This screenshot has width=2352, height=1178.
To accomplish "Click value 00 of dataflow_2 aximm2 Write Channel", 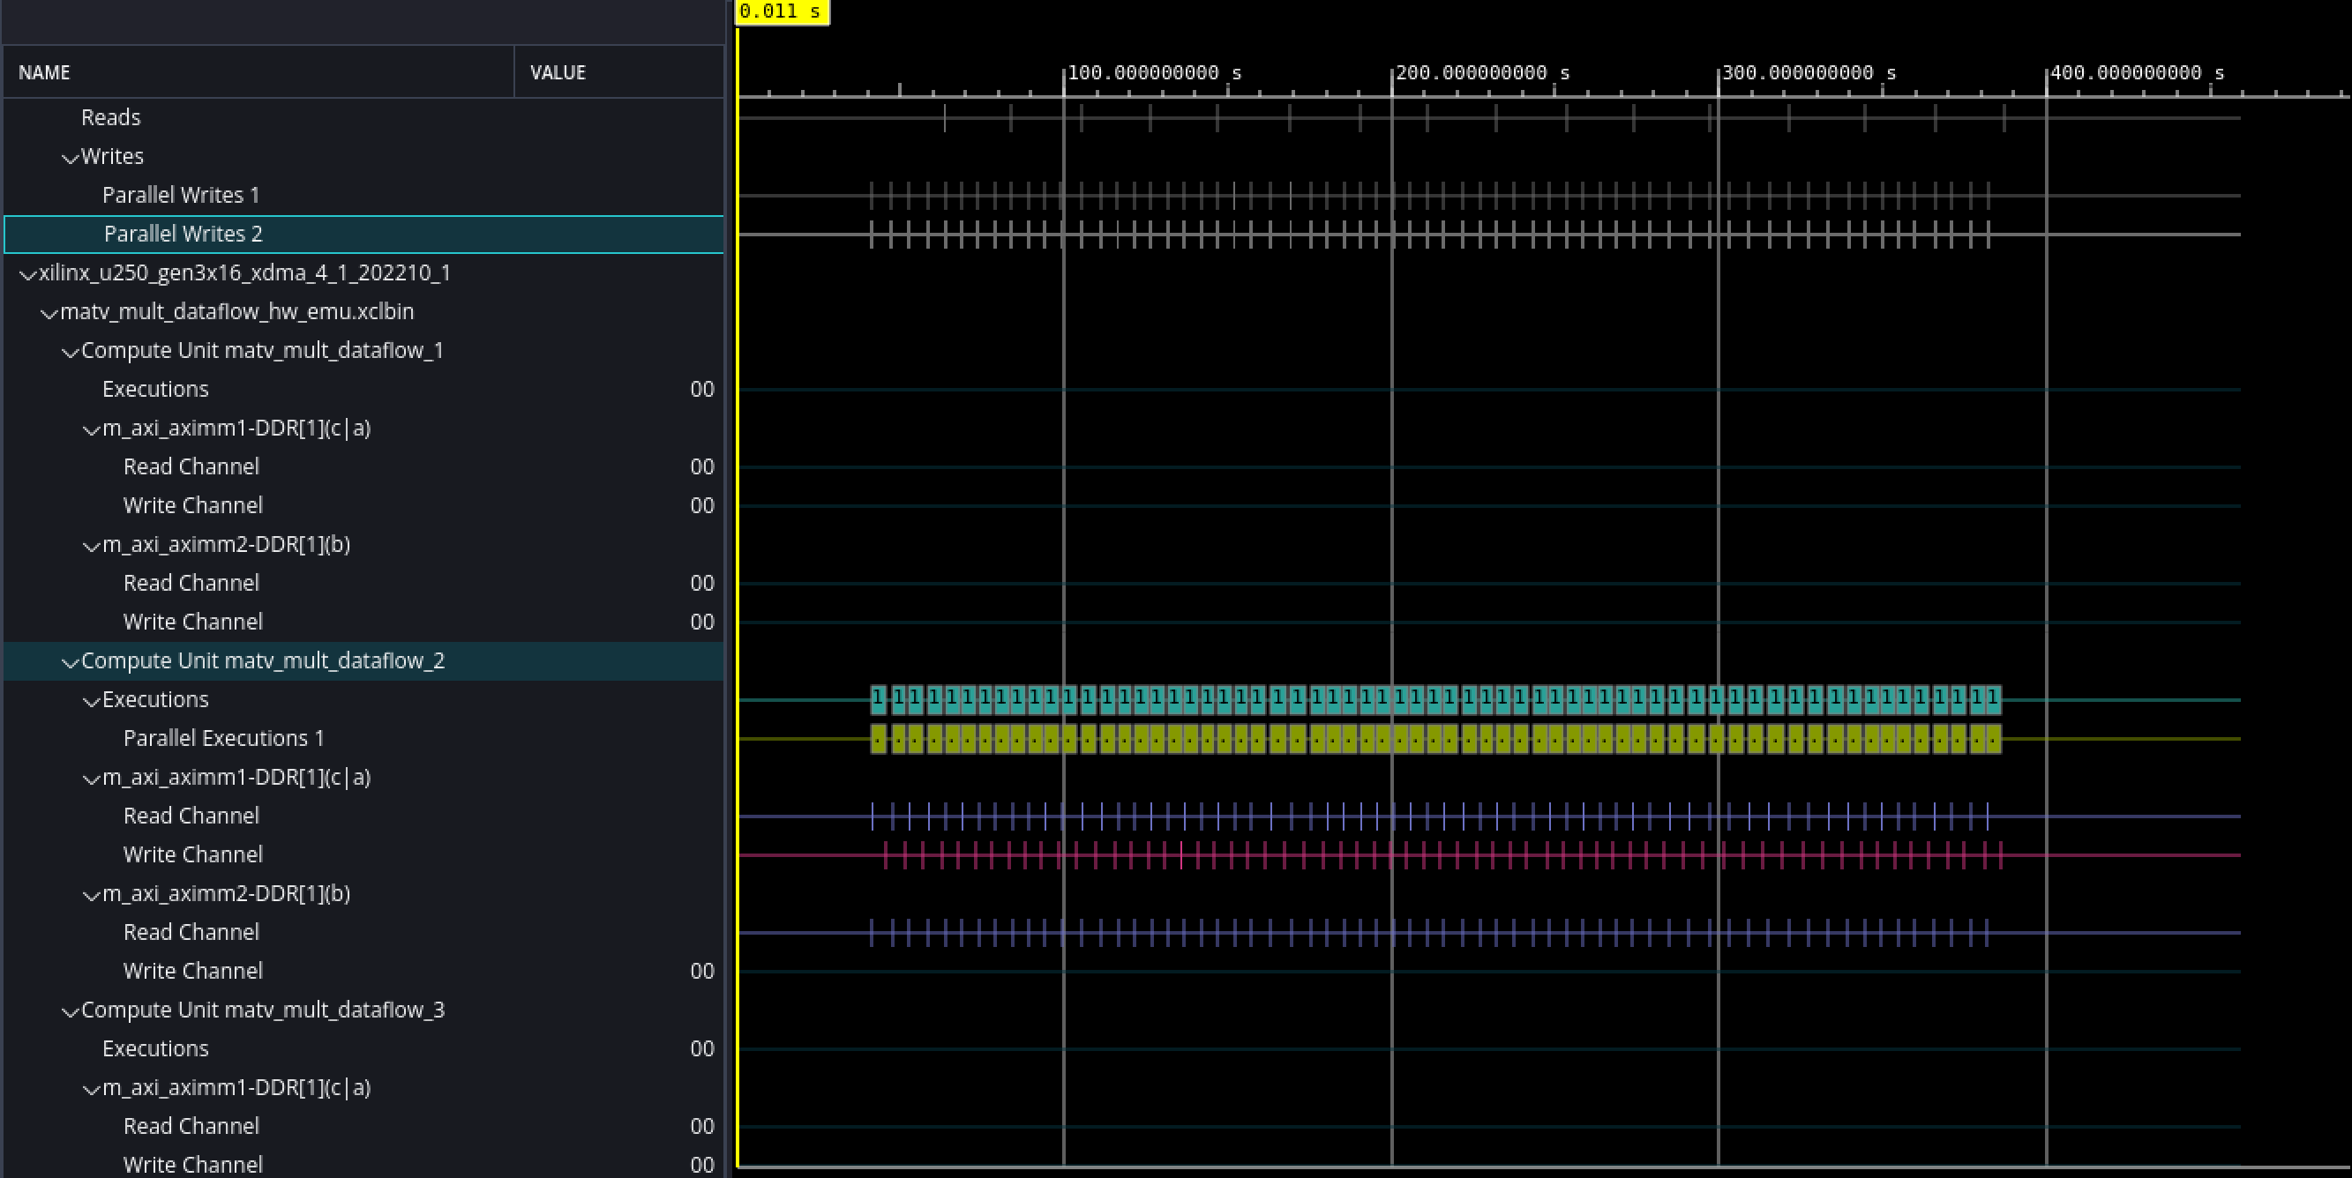I will pyautogui.click(x=702, y=971).
